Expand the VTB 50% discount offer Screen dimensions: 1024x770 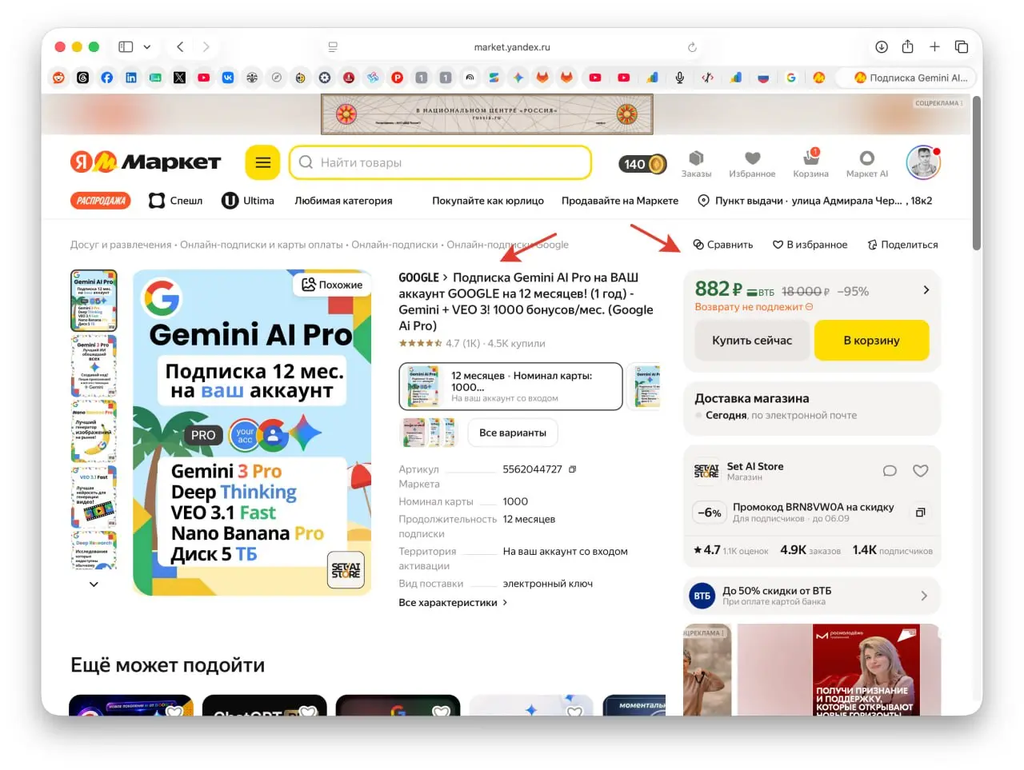point(812,596)
